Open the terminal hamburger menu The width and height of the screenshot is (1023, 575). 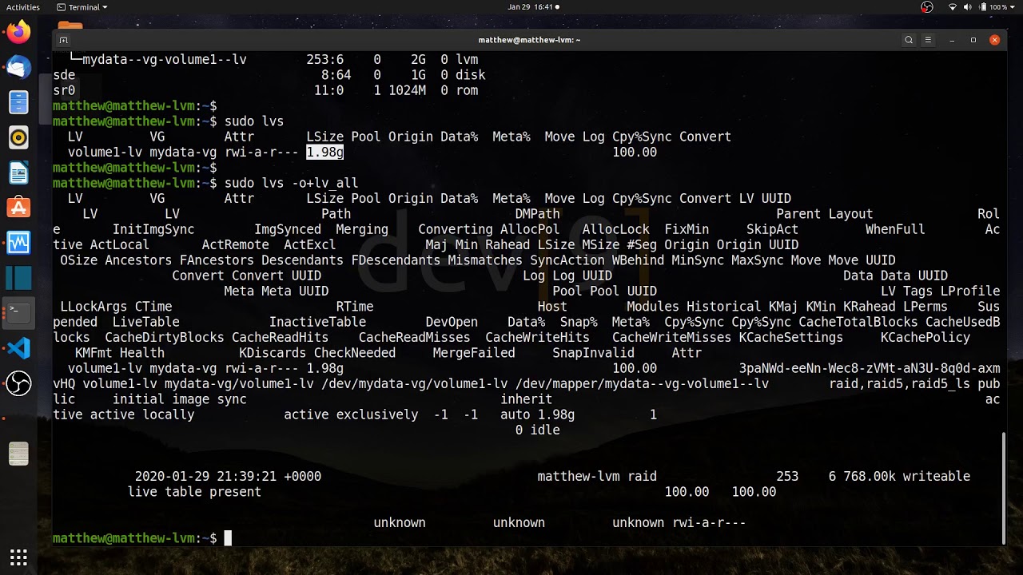[928, 40]
